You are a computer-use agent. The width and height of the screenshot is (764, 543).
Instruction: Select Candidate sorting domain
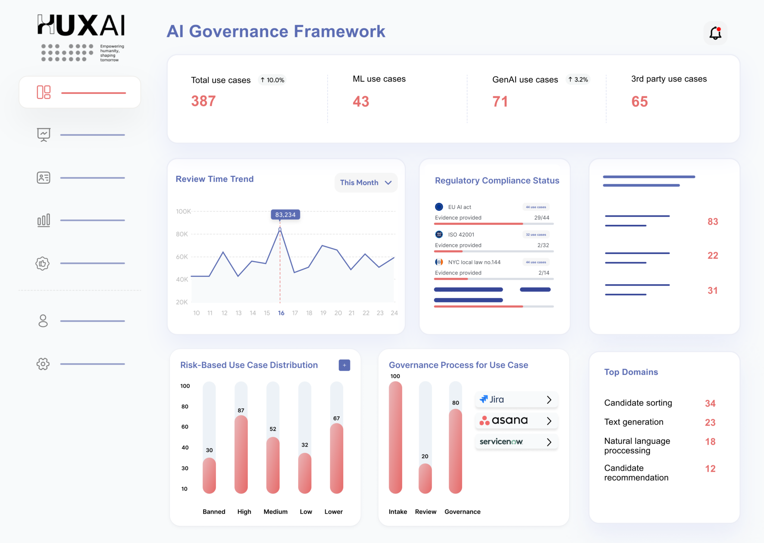tap(638, 403)
